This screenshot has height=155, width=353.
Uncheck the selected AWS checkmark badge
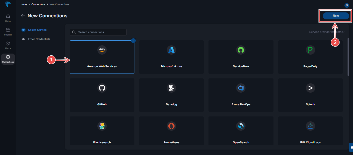coord(133,40)
